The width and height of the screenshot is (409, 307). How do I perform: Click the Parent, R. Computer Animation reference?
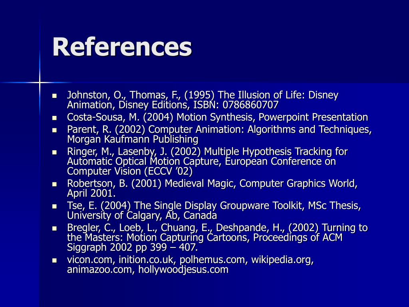219,134
